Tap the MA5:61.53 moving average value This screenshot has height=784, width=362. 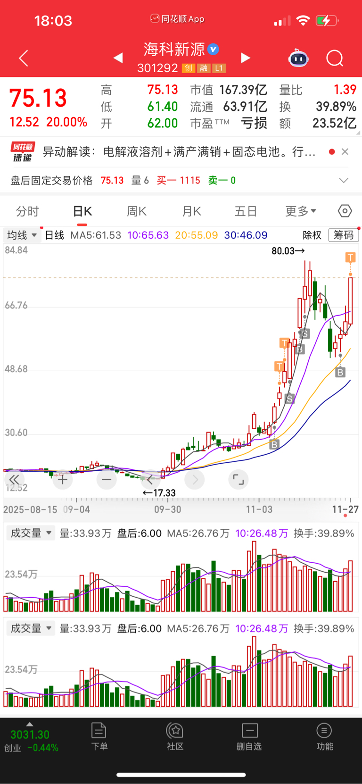(96, 235)
